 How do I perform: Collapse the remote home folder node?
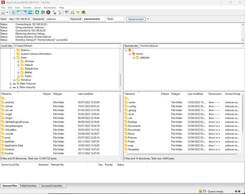(130, 54)
